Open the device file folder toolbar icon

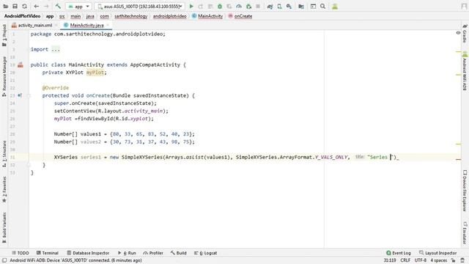point(301,7)
